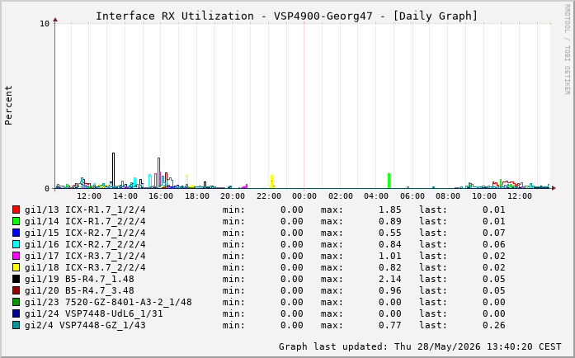The image size is (575, 358).
Task: Click max value 1.85 for gi1/13
Action: pyautogui.click(x=390, y=210)
